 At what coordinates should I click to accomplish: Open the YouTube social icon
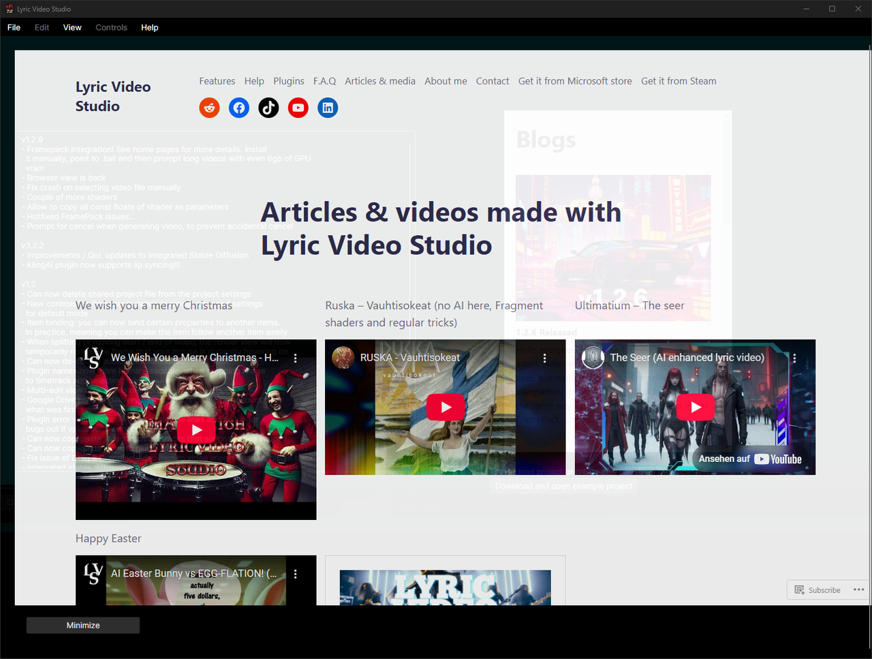[x=298, y=108]
